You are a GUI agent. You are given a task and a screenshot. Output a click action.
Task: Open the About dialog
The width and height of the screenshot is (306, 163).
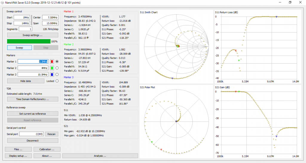(x=47, y=156)
